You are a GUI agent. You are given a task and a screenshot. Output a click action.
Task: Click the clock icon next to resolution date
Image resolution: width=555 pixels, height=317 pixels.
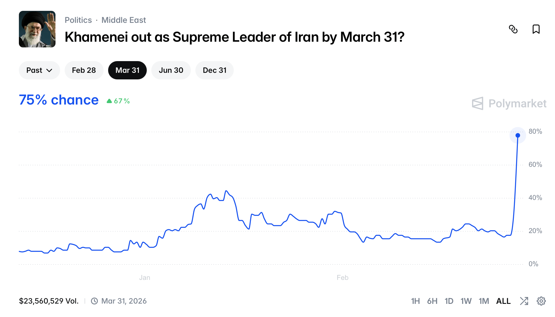pyautogui.click(x=94, y=301)
